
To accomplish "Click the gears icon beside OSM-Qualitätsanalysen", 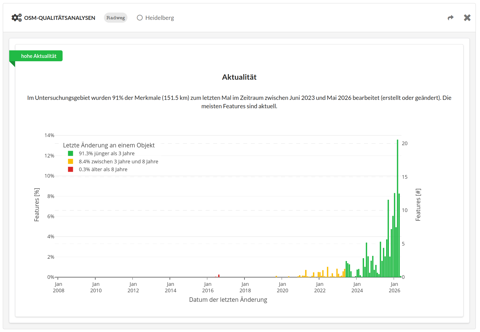I will (16, 18).
